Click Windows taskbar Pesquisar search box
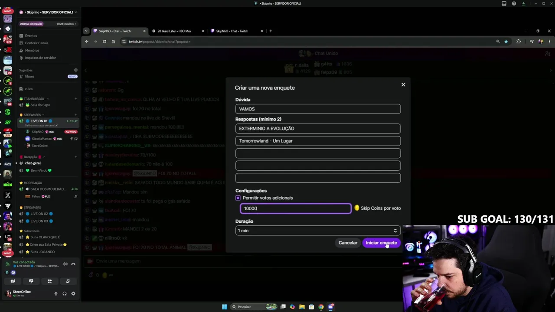 coord(254,307)
